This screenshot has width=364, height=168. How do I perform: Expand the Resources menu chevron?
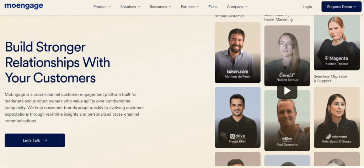(170, 7)
